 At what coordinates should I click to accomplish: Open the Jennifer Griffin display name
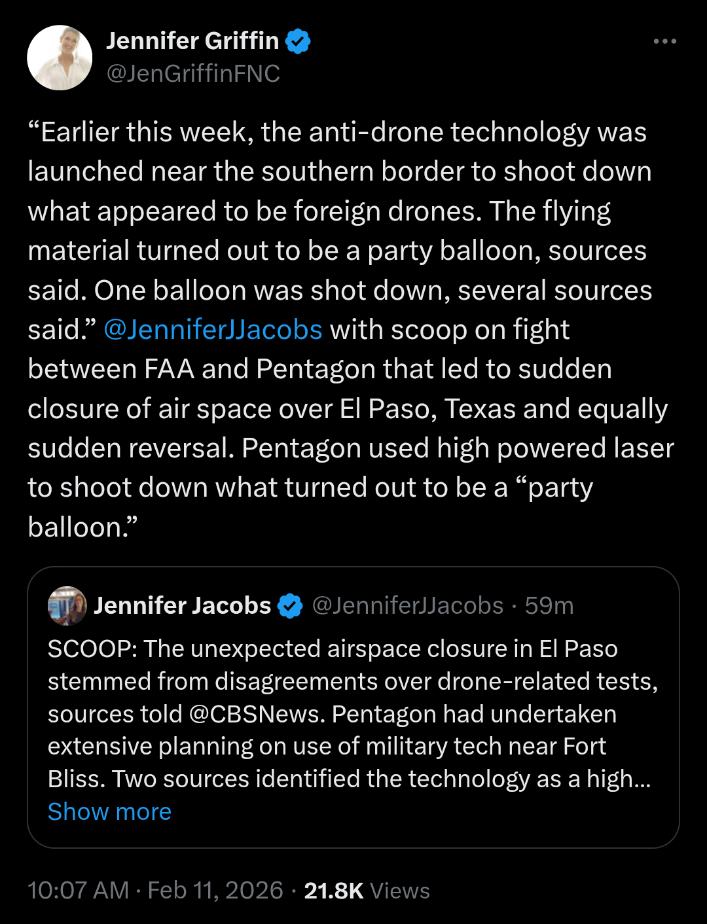tap(192, 41)
